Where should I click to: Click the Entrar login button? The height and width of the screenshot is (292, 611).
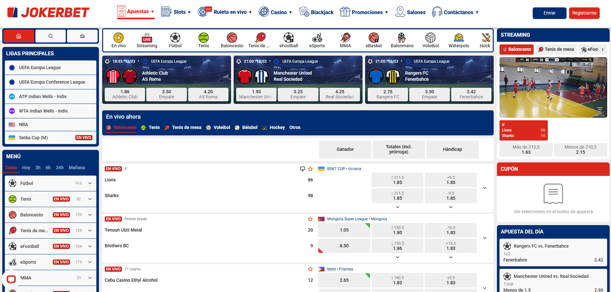549,13
